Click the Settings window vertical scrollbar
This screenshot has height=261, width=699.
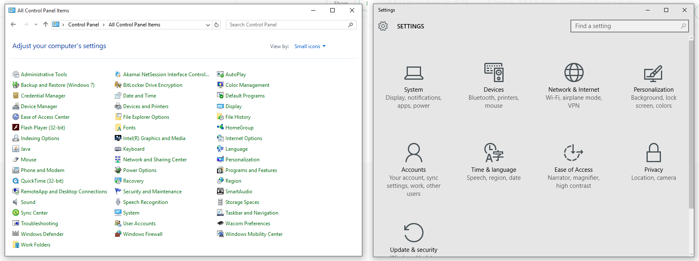[x=691, y=123]
